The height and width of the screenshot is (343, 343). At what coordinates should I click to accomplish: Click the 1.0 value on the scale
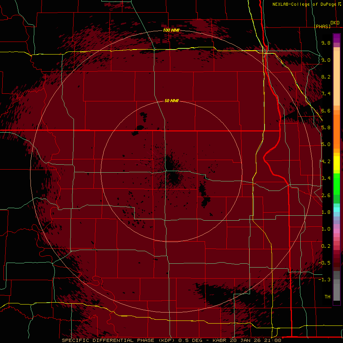point(326,229)
